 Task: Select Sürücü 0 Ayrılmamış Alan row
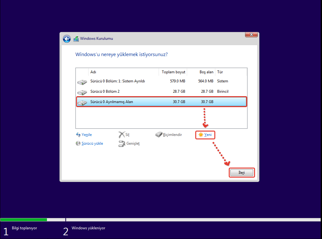(x=111, y=102)
